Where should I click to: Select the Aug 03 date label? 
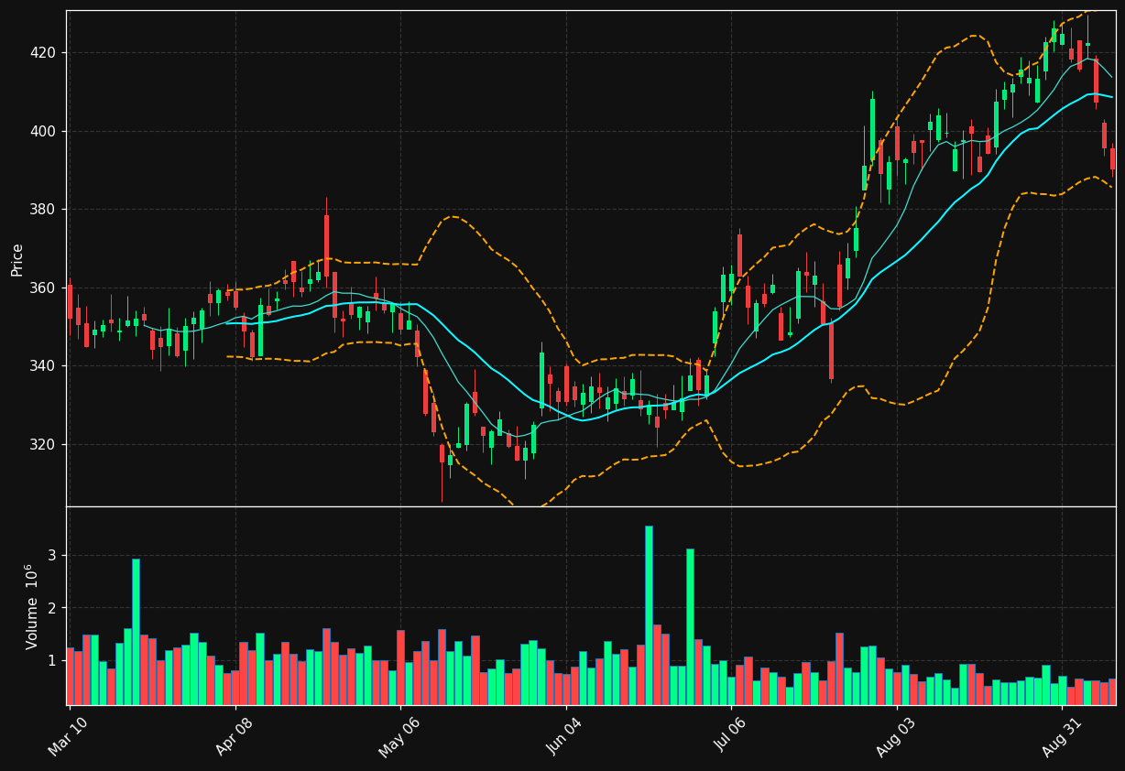point(897,736)
